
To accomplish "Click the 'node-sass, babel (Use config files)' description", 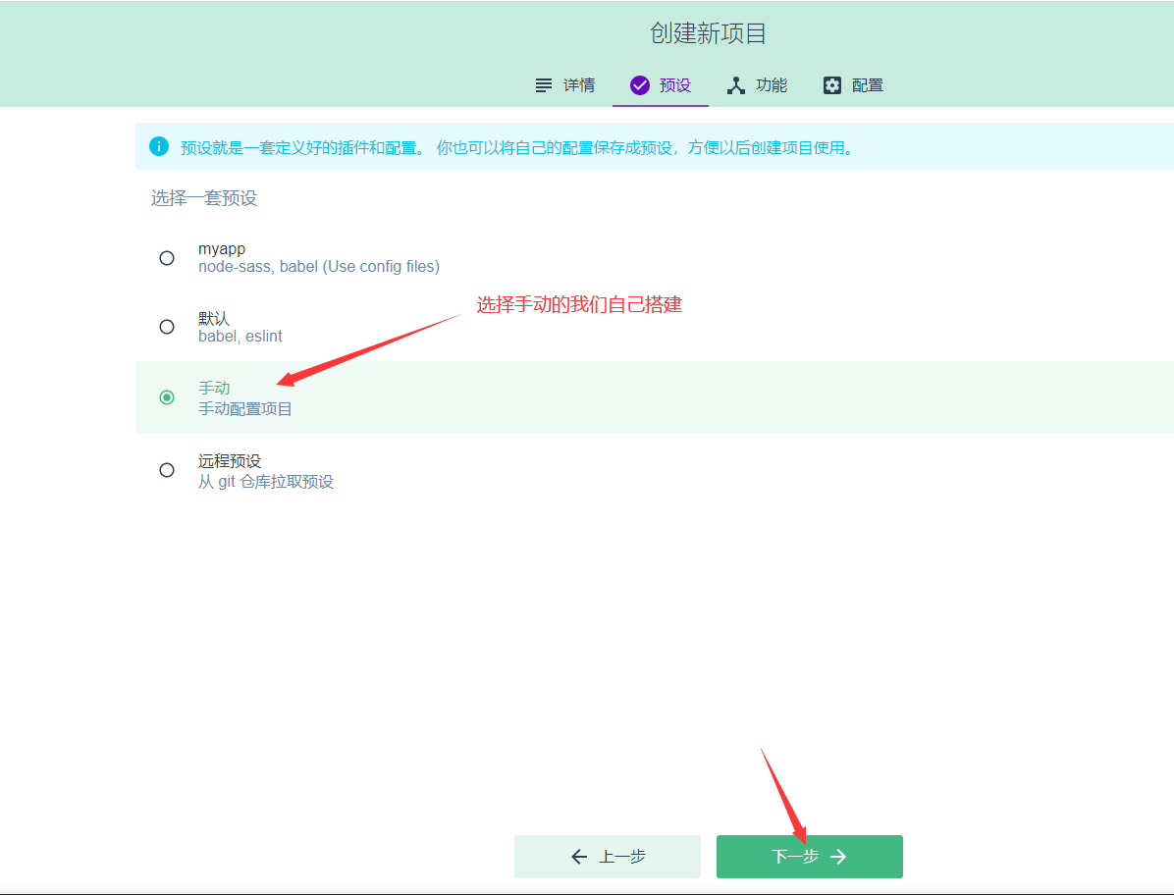I will (319, 267).
